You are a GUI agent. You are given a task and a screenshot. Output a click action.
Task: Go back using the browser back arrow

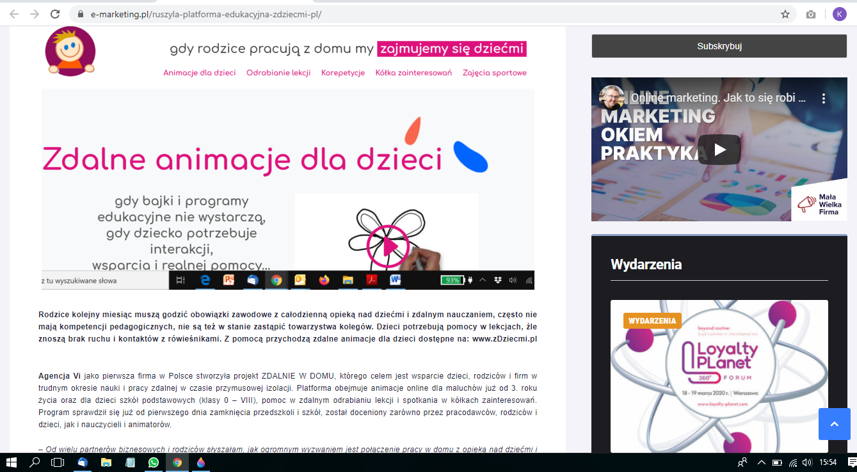[x=14, y=14]
